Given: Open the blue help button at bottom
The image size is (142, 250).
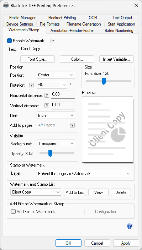Looking at the screenshot, I should coord(130,226).
